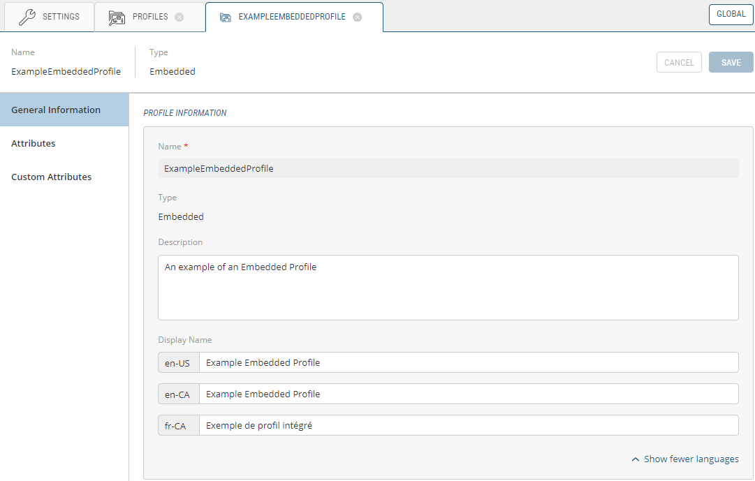
Task: Click the Settings wrench icon
Action: 27,17
